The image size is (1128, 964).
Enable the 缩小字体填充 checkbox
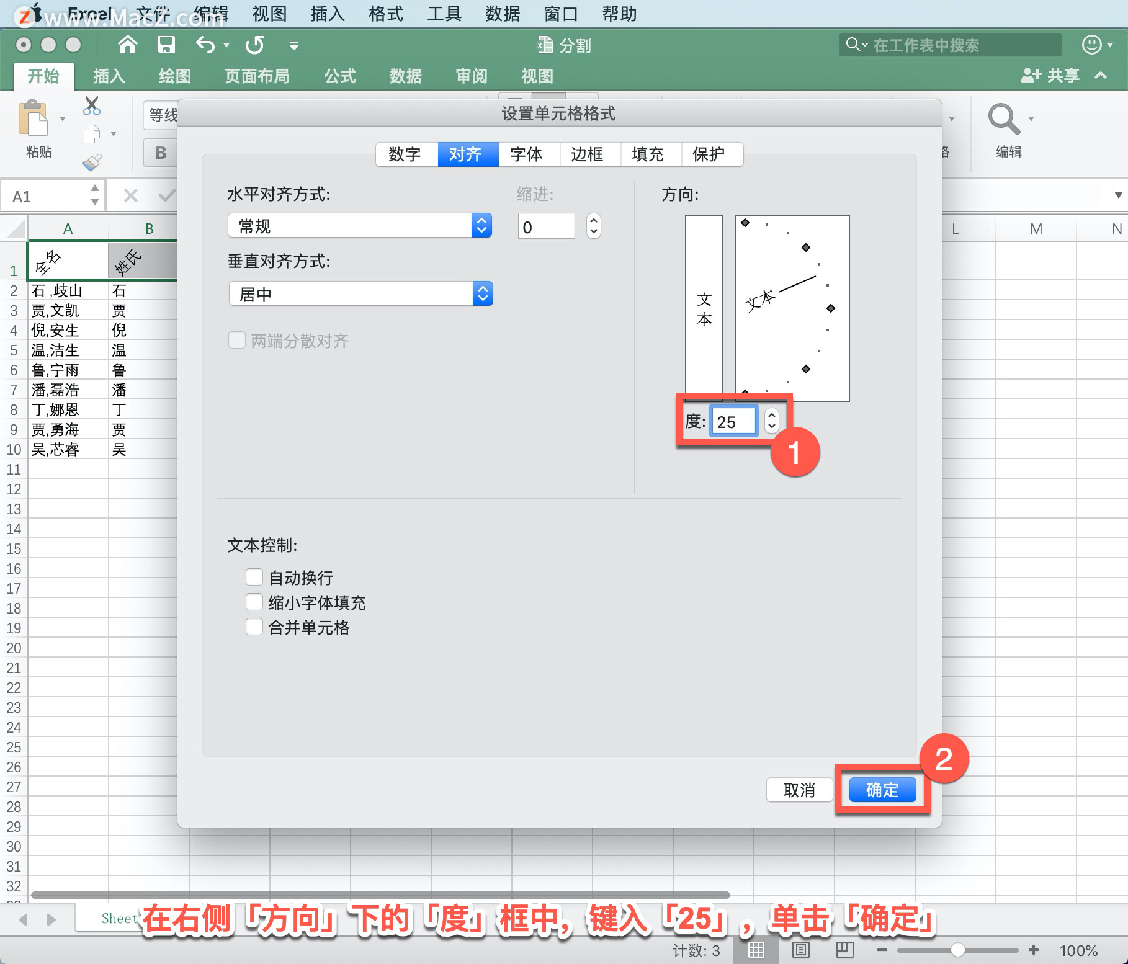254,602
